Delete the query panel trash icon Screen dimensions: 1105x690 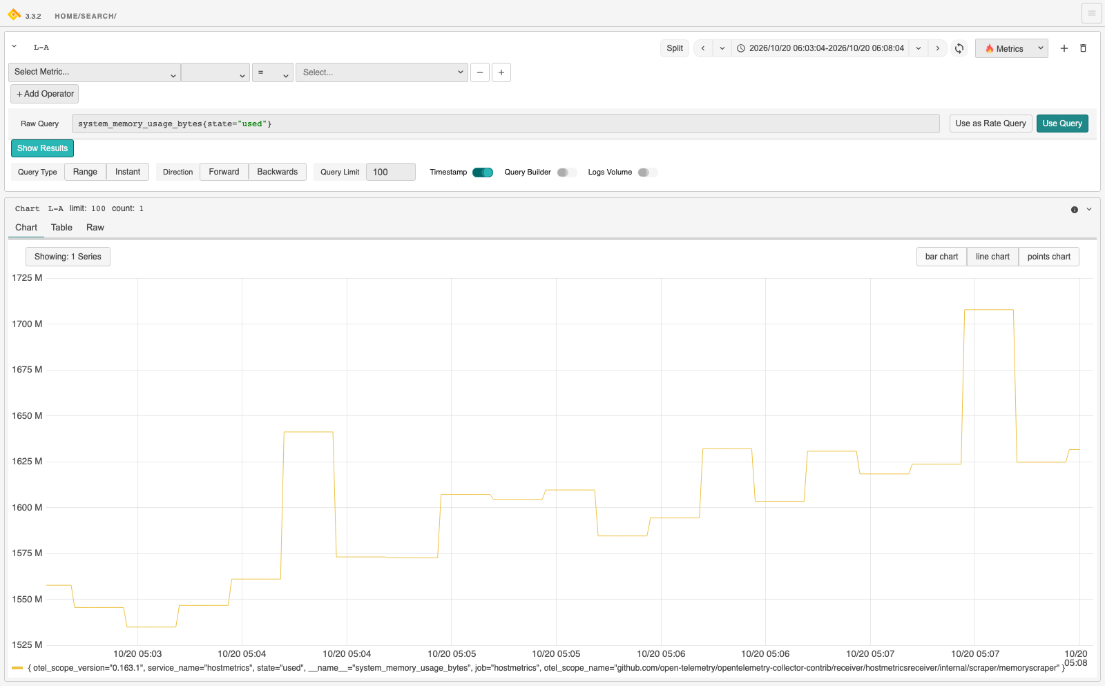coord(1083,48)
